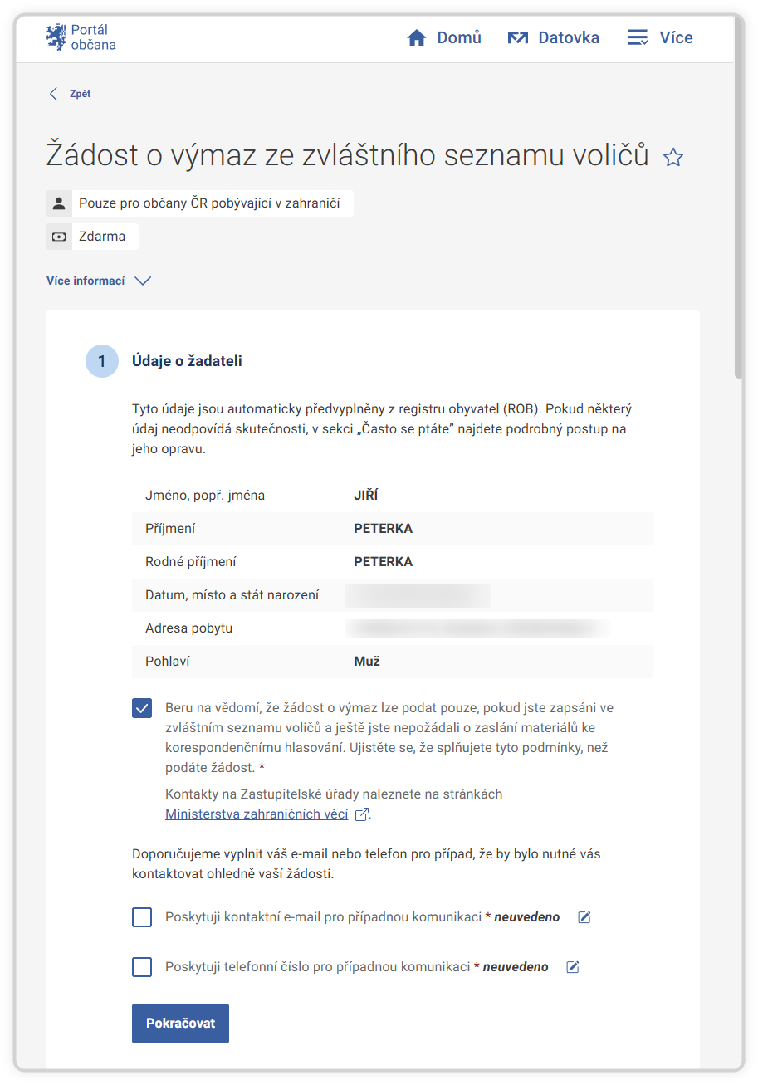
Task: Click external link icon next to Ministerstva
Action: [x=361, y=814]
